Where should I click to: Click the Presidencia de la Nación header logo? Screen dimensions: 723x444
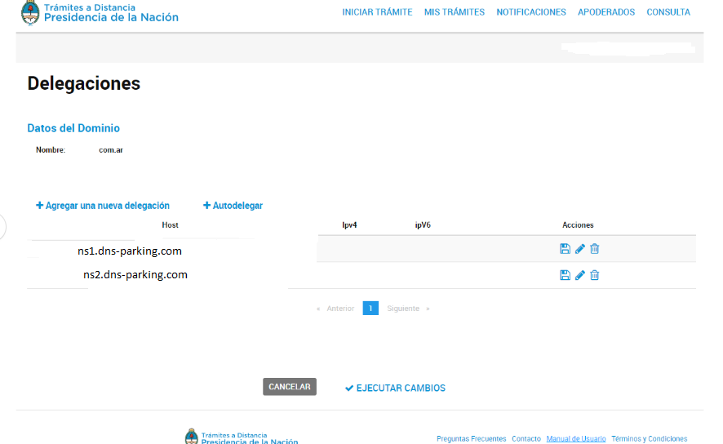coord(100,13)
